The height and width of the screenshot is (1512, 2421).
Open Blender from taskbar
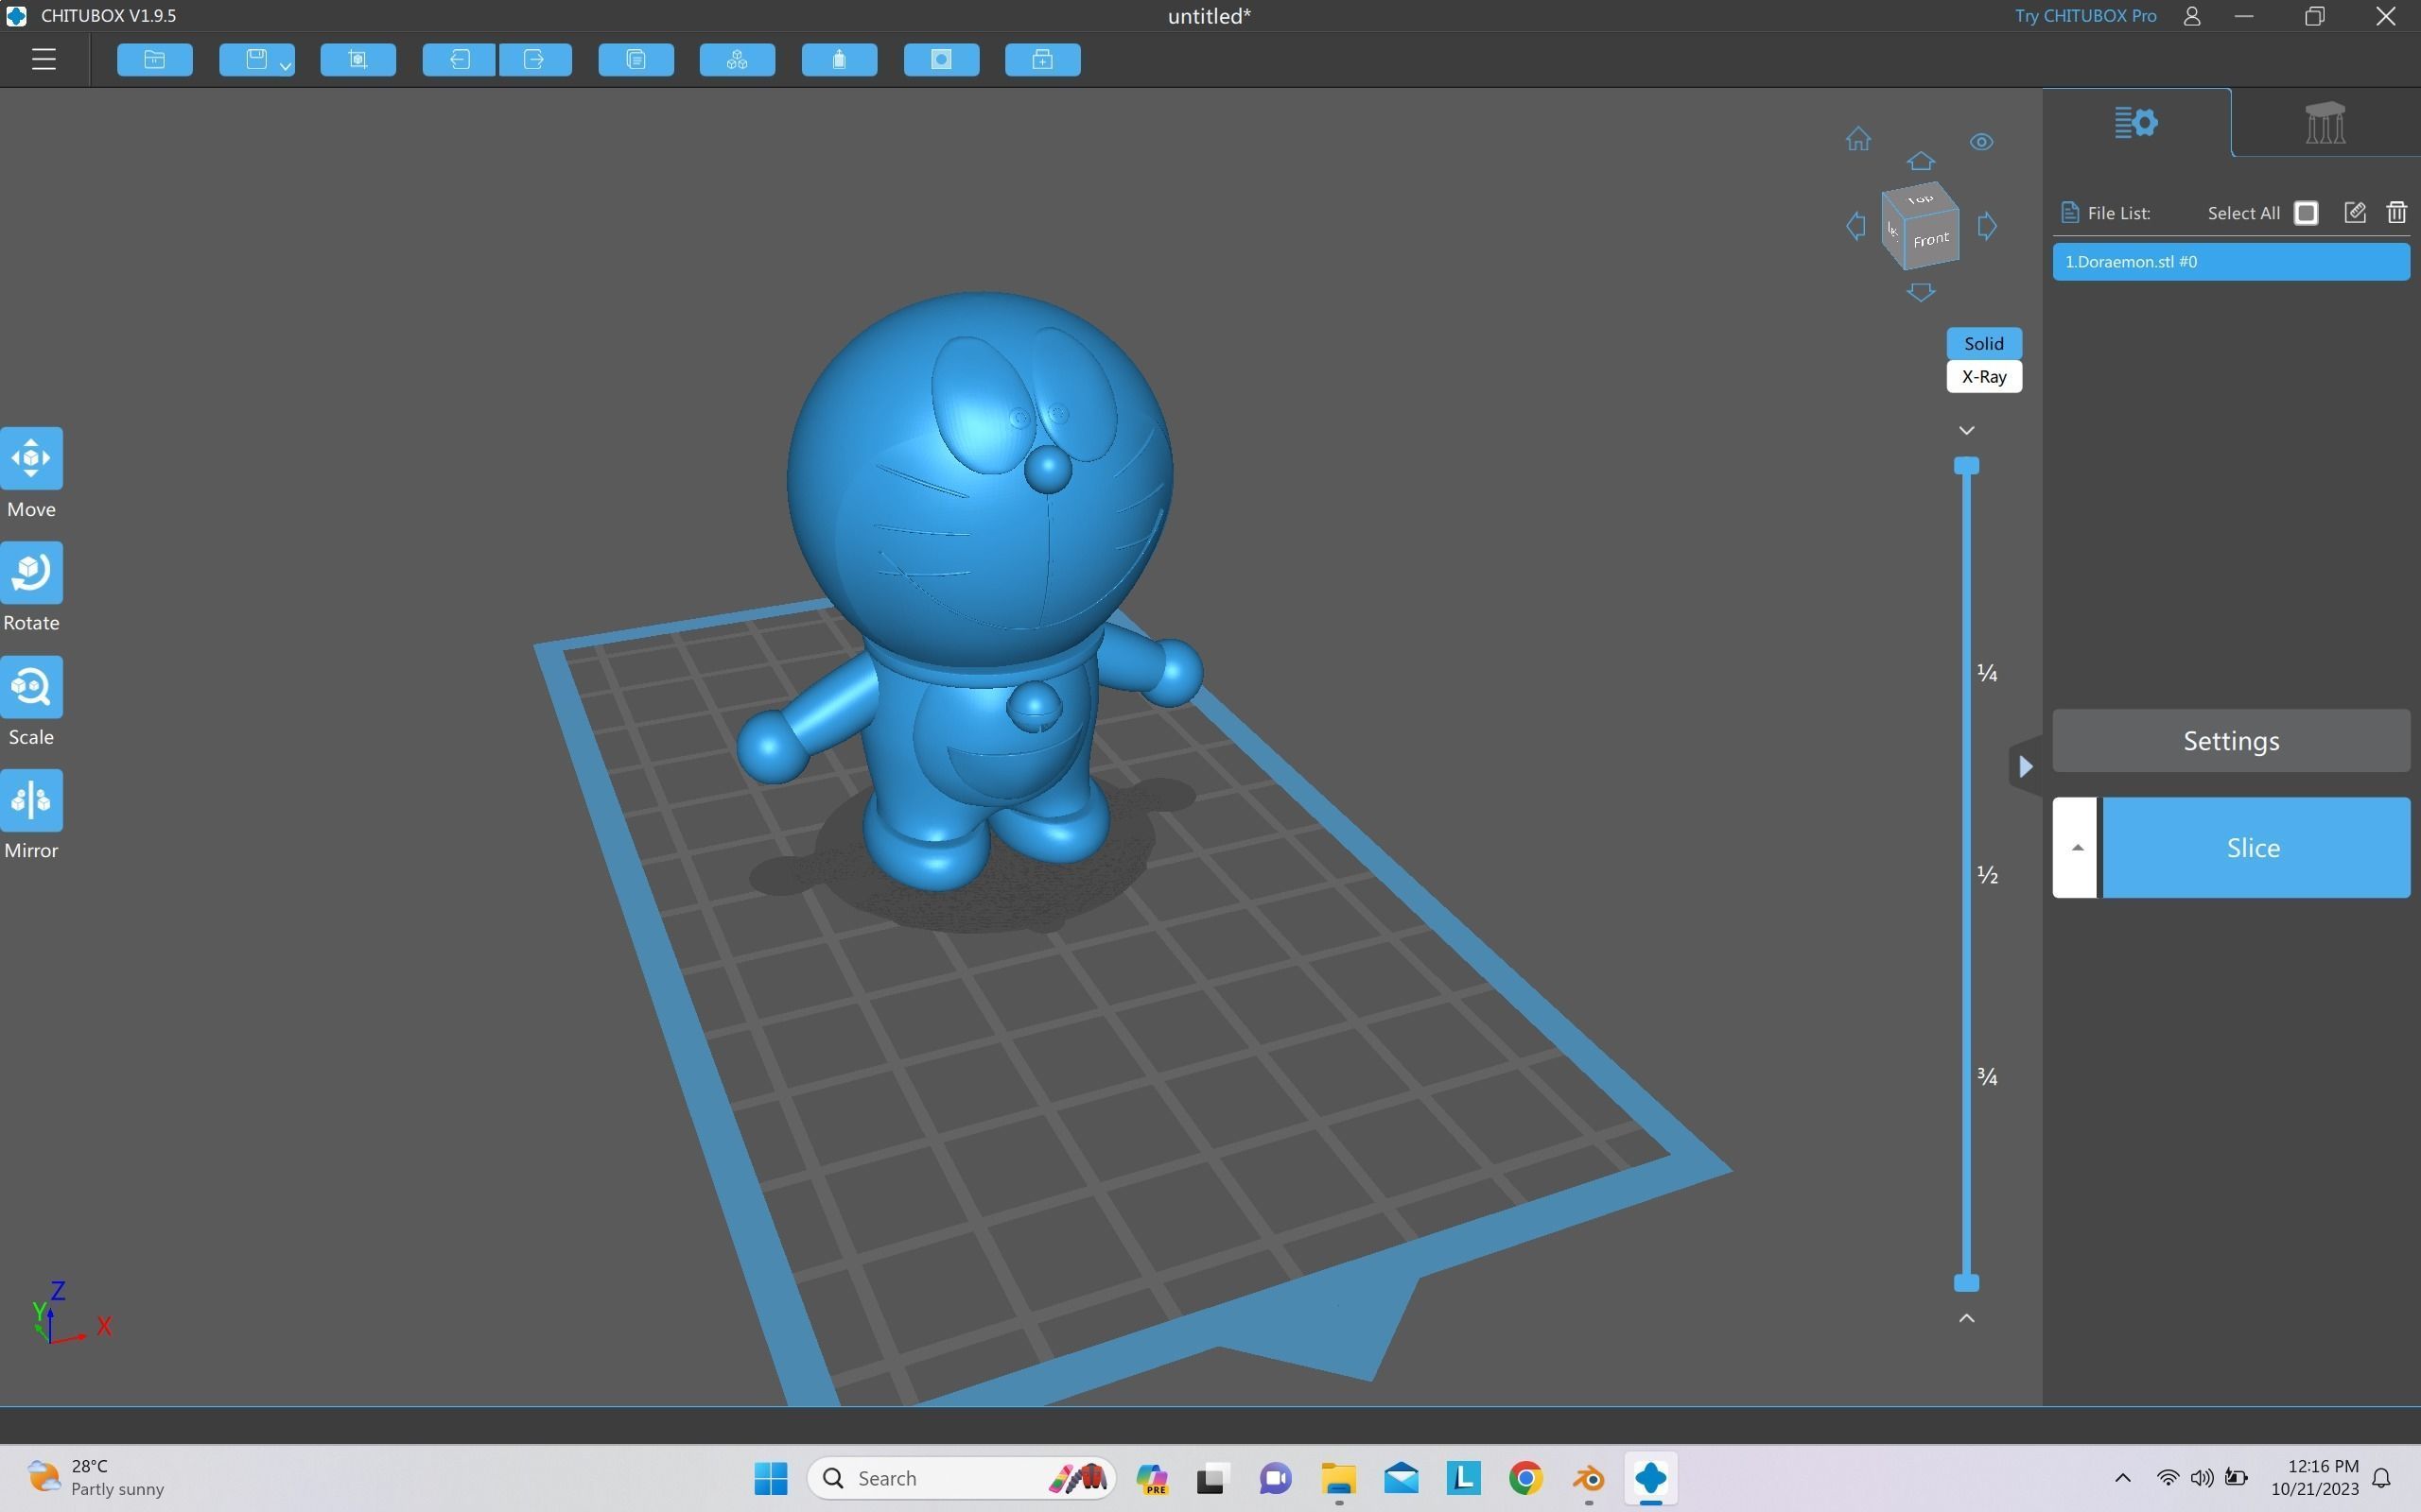click(1588, 1478)
